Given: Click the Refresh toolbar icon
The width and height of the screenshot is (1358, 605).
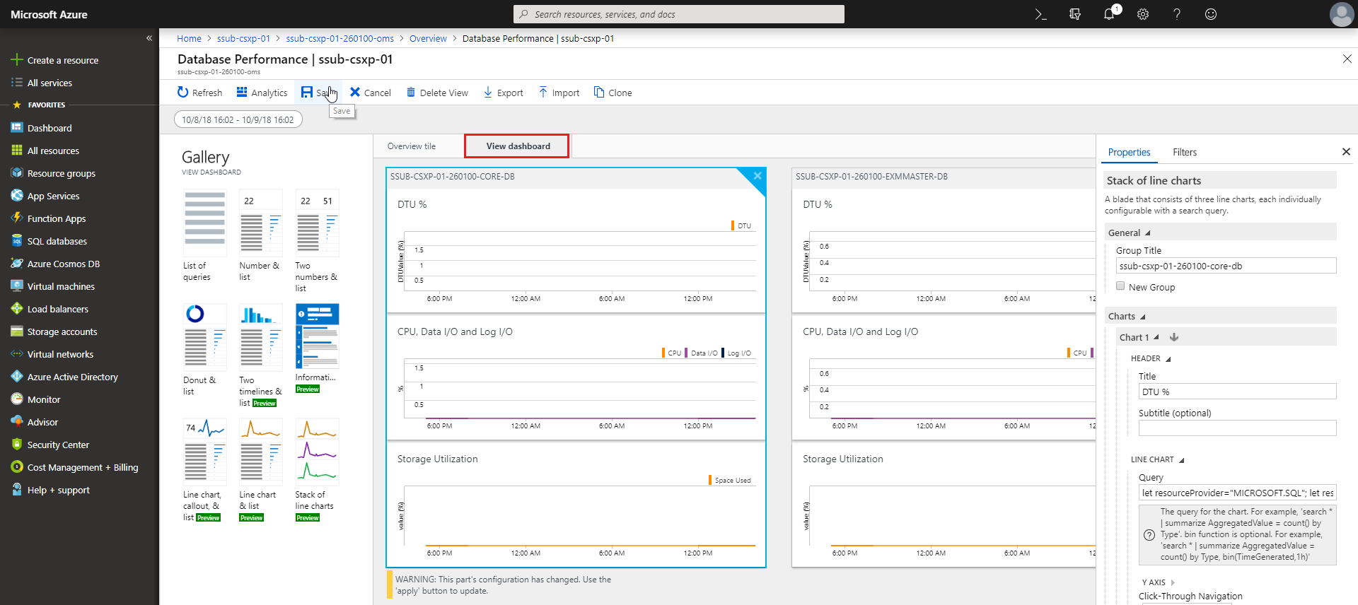Looking at the screenshot, I should coord(183,93).
